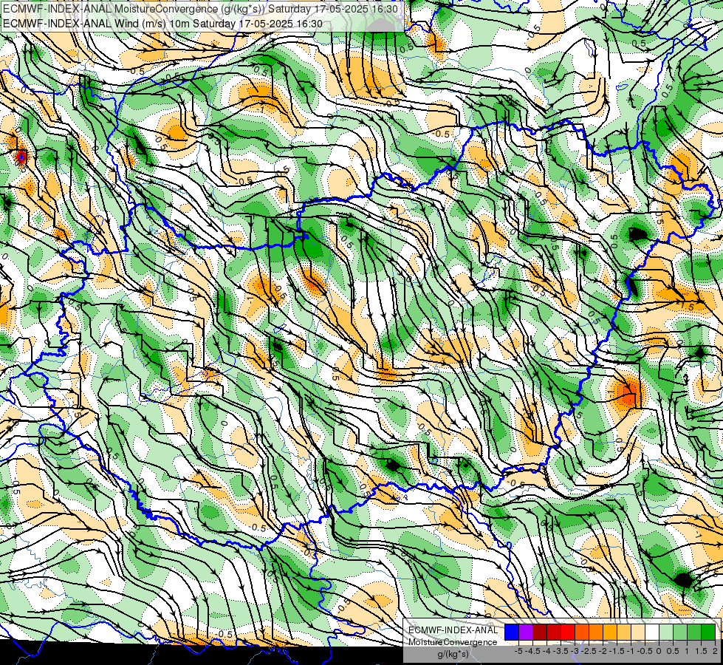Screen dimensions: 723x665
Task: Click the '0' tick on the legend
Action: point(659,651)
